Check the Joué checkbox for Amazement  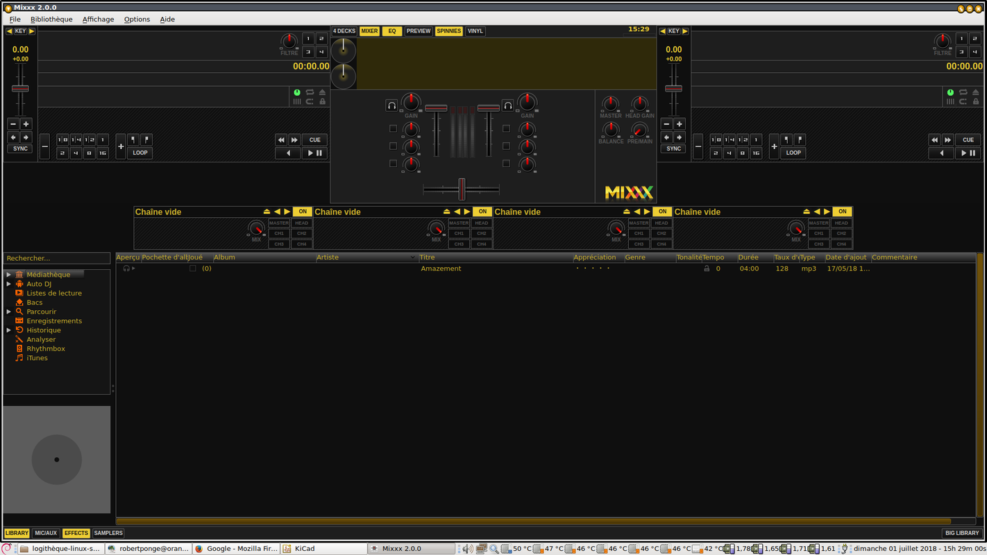193,268
